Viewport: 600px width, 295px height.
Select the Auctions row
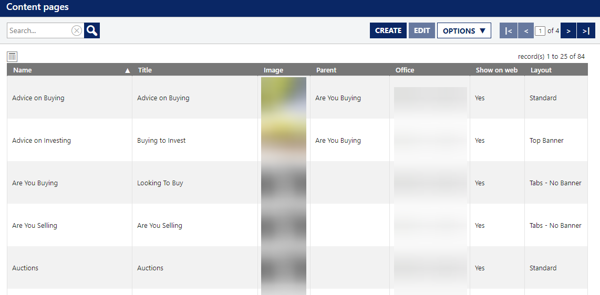pyautogui.click(x=25, y=268)
